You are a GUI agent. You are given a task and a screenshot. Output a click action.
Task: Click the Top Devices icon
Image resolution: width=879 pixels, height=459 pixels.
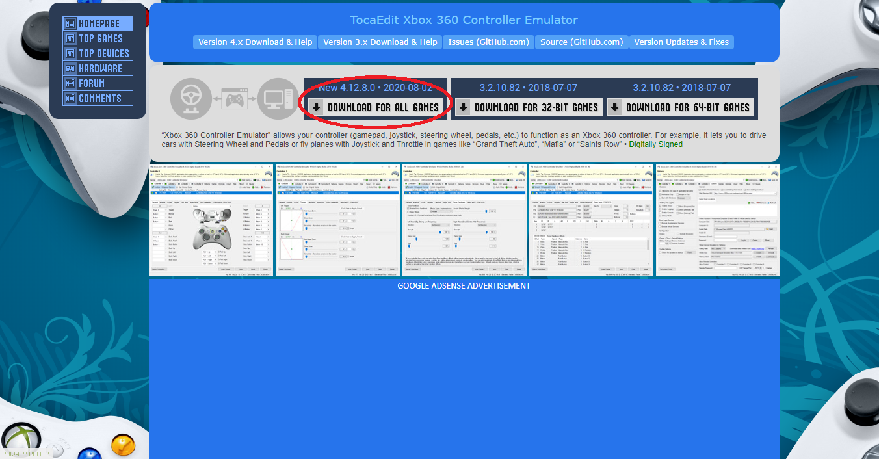click(x=70, y=53)
